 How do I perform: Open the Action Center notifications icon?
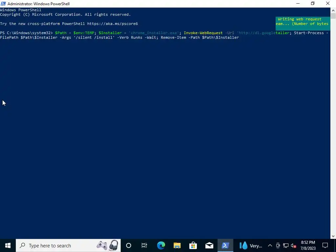click(x=325, y=245)
